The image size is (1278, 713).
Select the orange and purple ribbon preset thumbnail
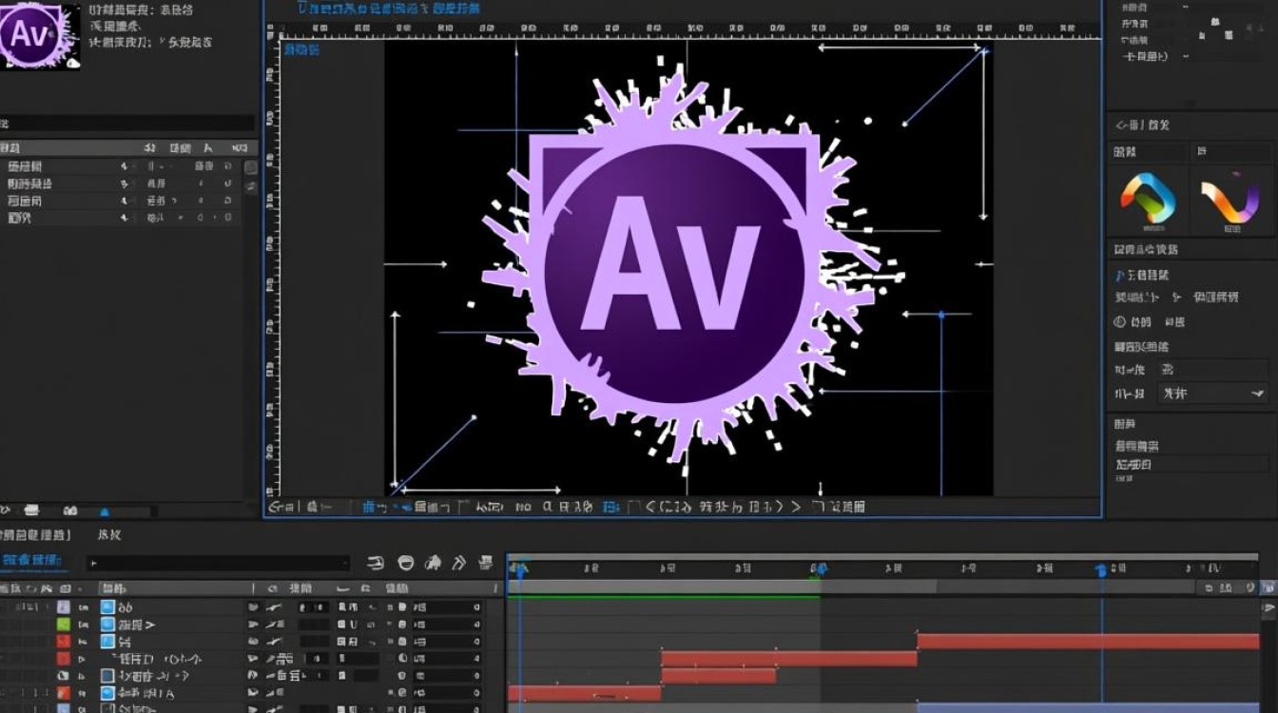1230,199
